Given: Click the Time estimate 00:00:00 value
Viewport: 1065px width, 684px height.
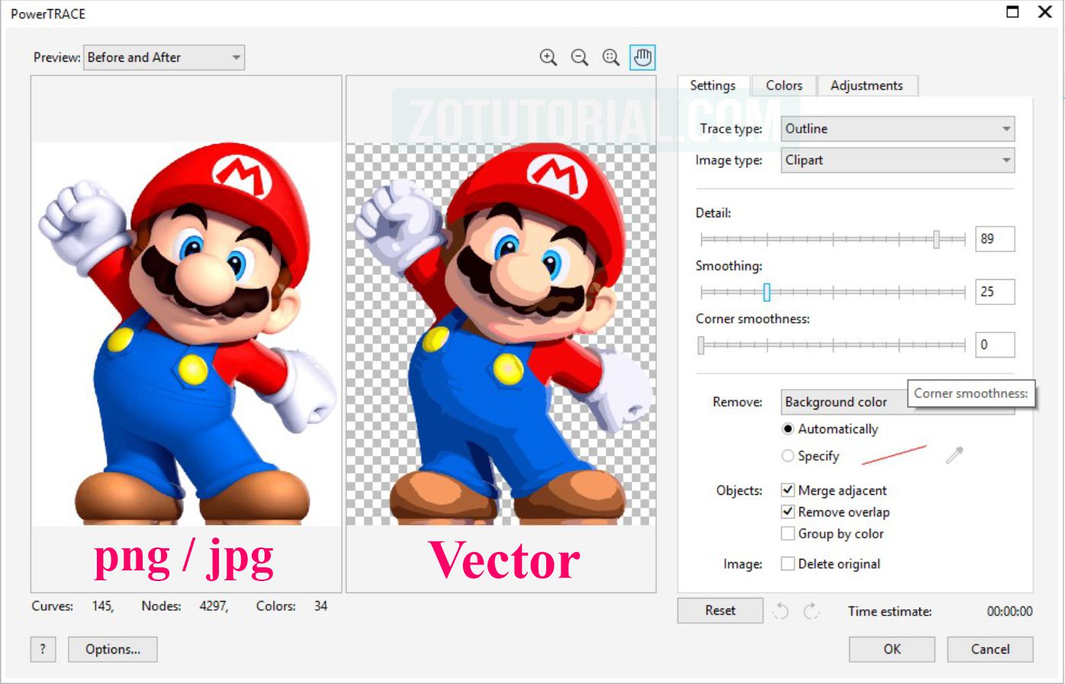Looking at the screenshot, I should point(1009,612).
